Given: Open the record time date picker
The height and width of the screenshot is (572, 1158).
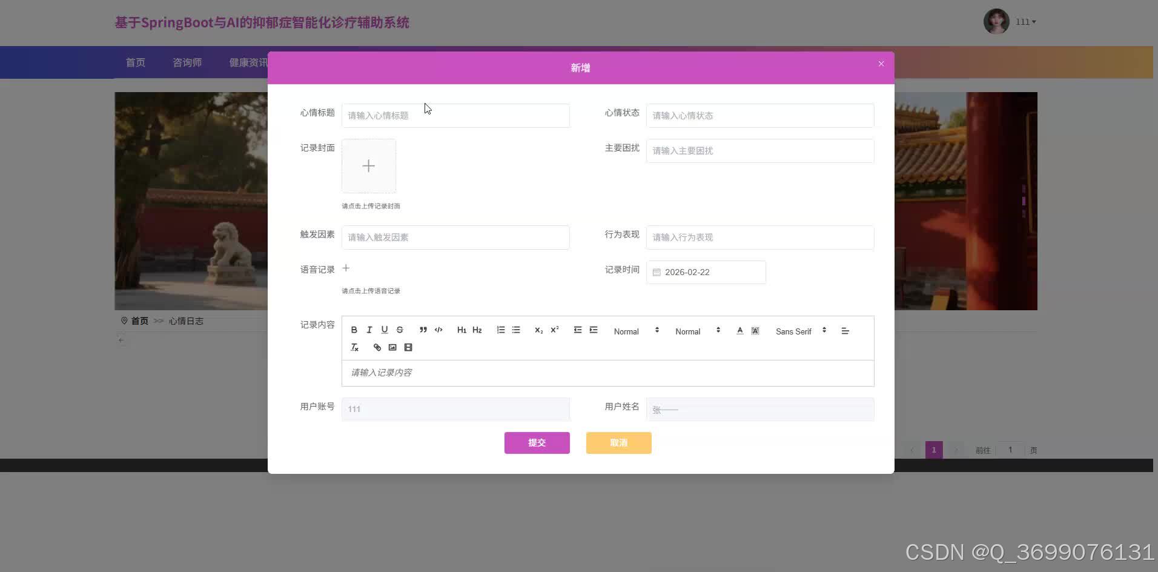Looking at the screenshot, I should tap(706, 272).
